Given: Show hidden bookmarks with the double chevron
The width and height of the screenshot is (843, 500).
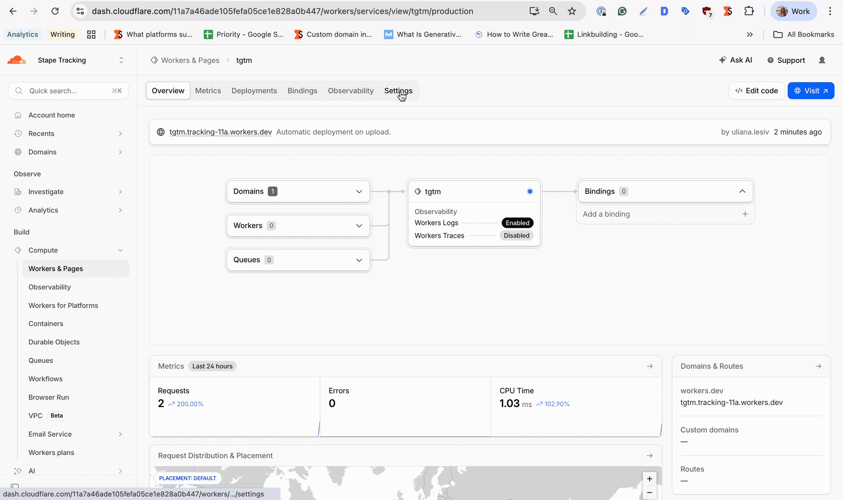Looking at the screenshot, I should point(750,34).
